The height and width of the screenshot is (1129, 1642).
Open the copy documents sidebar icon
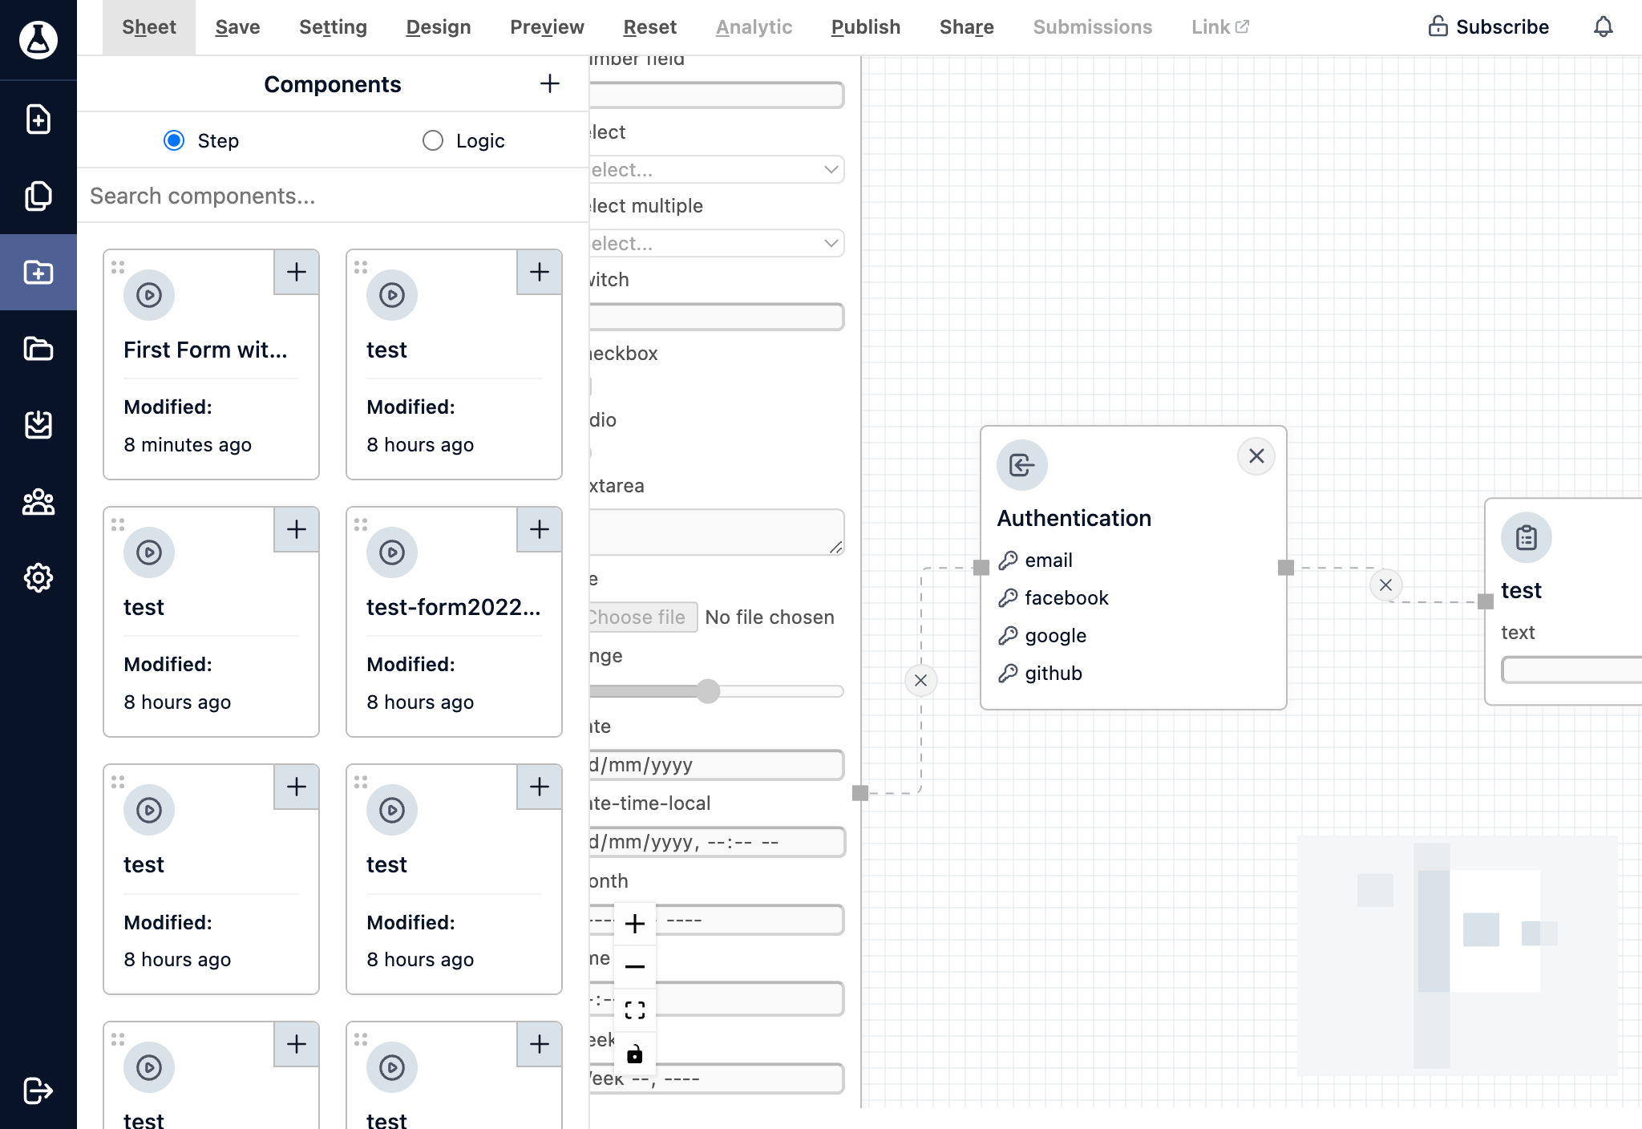coord(38,196)
